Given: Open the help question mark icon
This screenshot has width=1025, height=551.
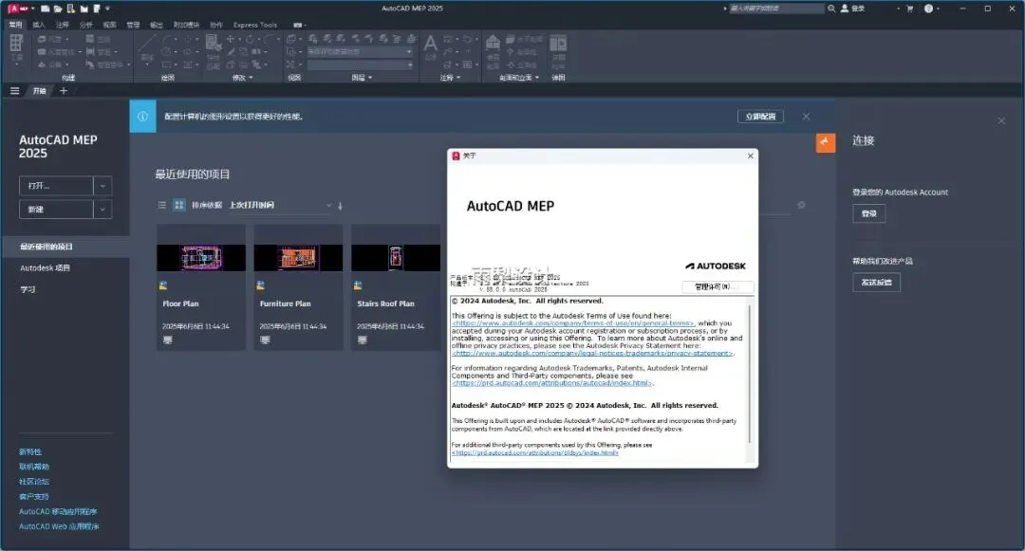Looking at the screenshot, I should point(928,9).
